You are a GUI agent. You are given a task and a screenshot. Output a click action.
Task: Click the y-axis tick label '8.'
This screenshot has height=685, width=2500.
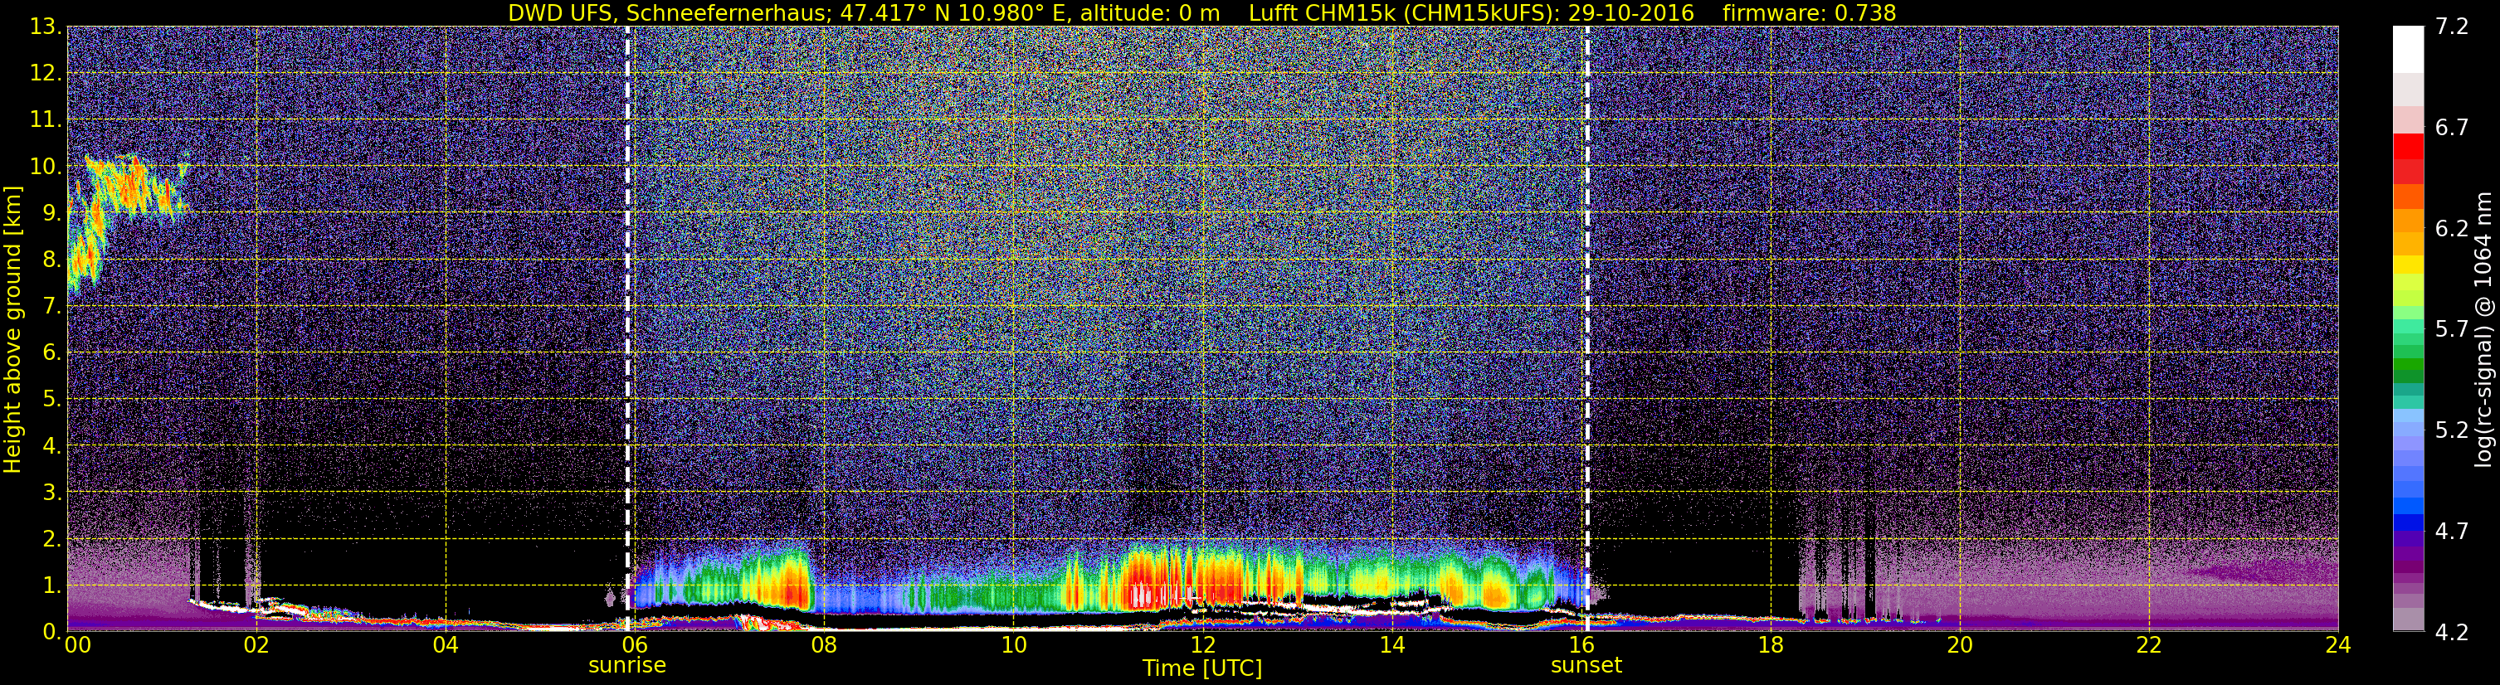coord(51,259)
